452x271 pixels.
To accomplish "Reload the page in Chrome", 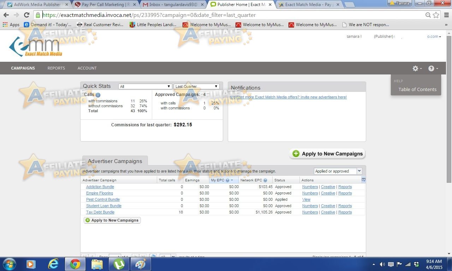I will click(x=26, y=15).
